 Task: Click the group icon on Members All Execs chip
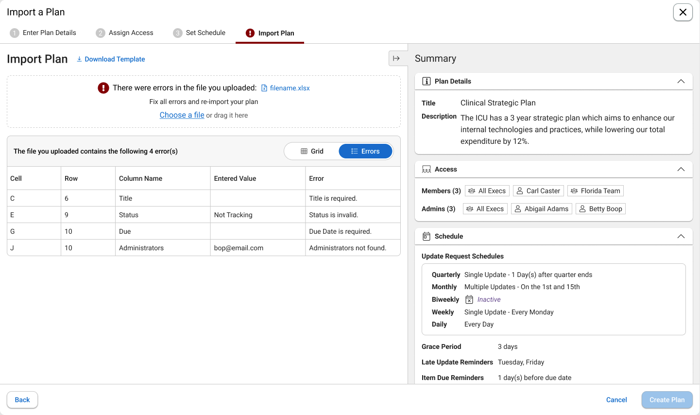472,191
